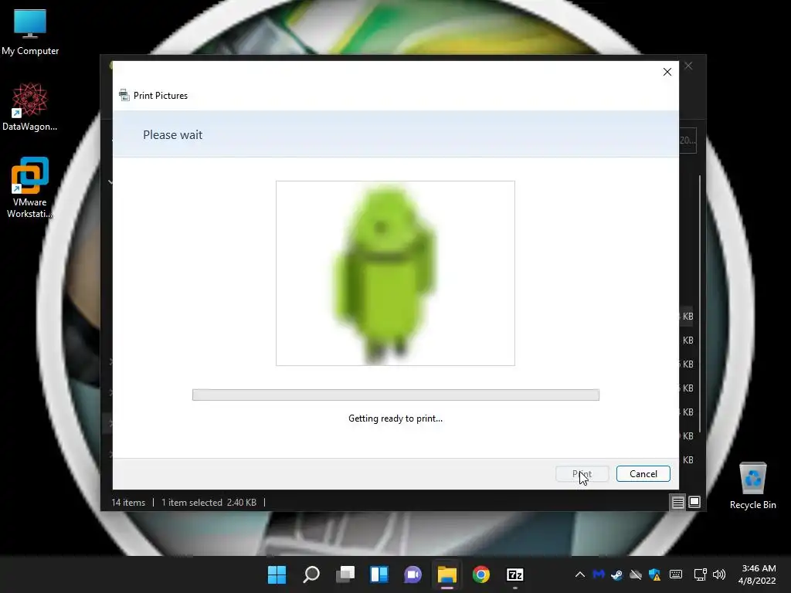Launch Google Chrome from the taskbar
This screenshot has width=791, height=593.
coord(480,574)
